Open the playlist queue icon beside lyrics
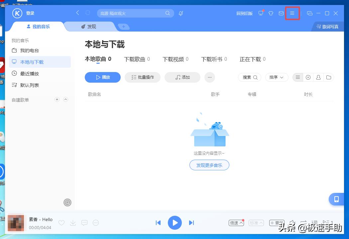 click(328, 223)
